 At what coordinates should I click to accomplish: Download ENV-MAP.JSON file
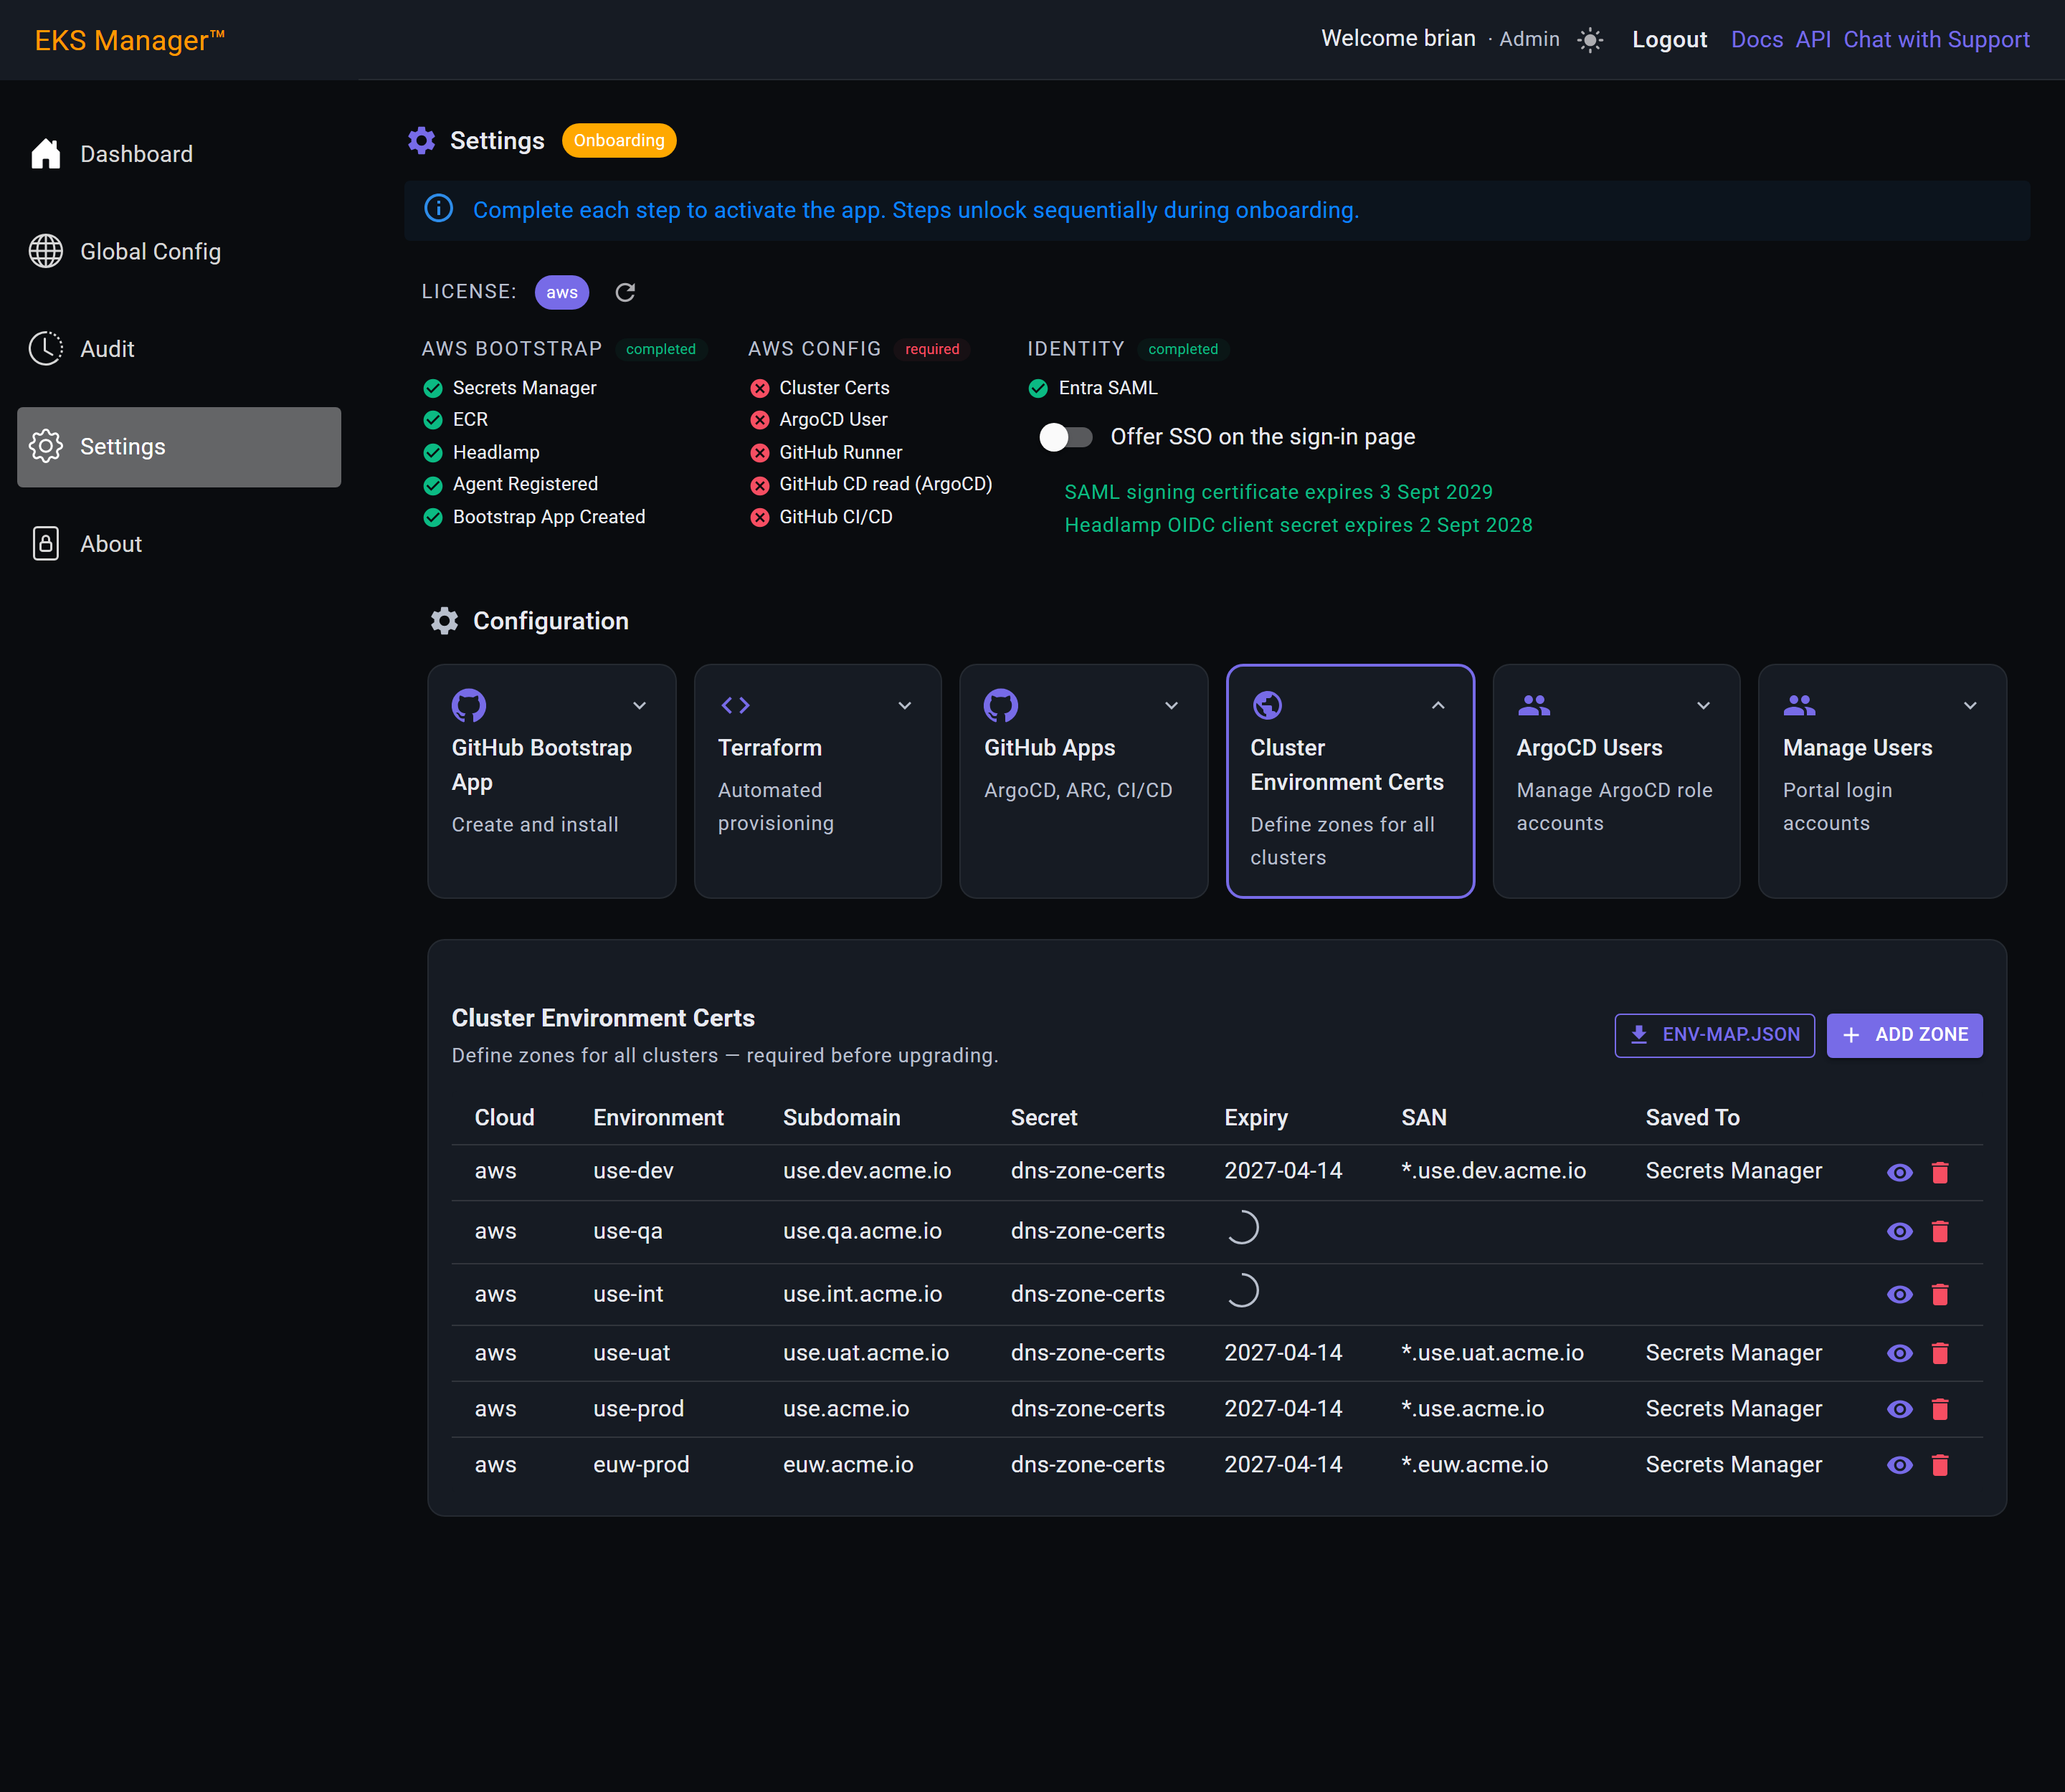pyautogui.click(x=1714, y=1035)
